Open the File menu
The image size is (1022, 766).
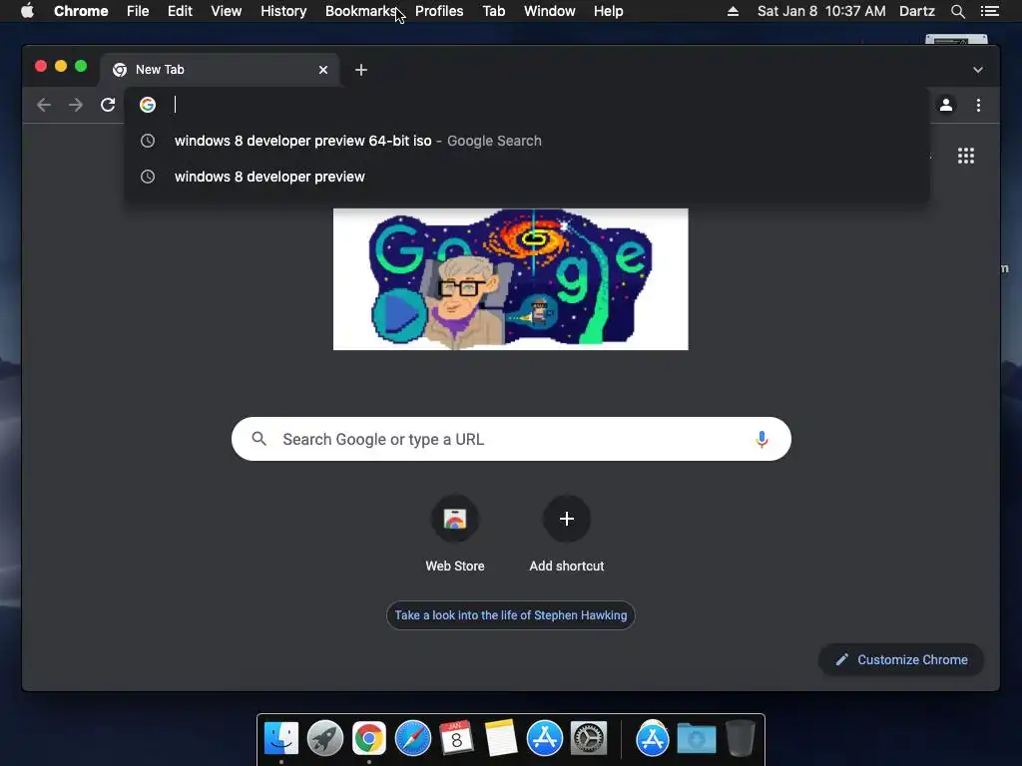tap(138, 11)
